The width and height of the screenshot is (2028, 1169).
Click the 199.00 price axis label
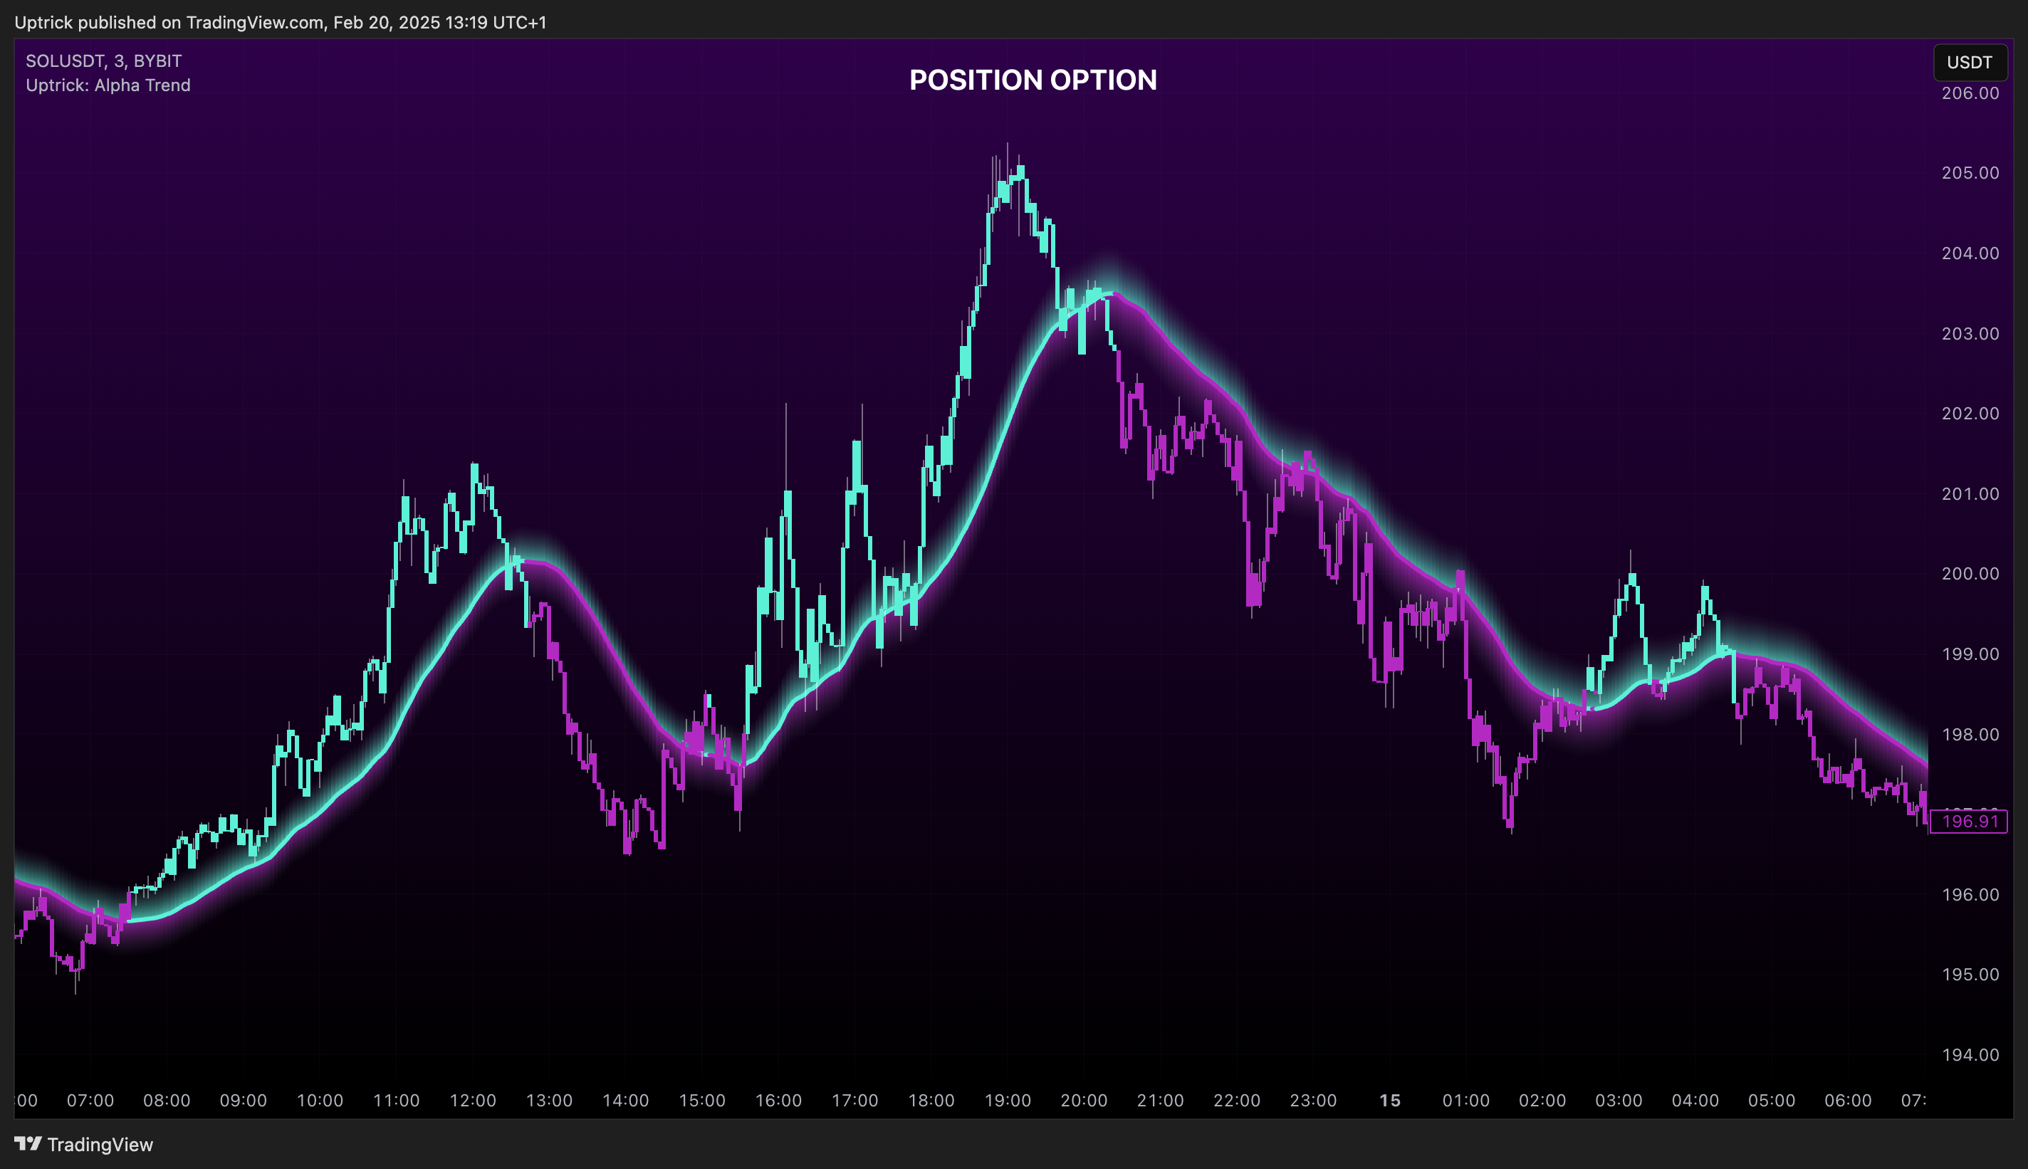[x=1970, y=654]
